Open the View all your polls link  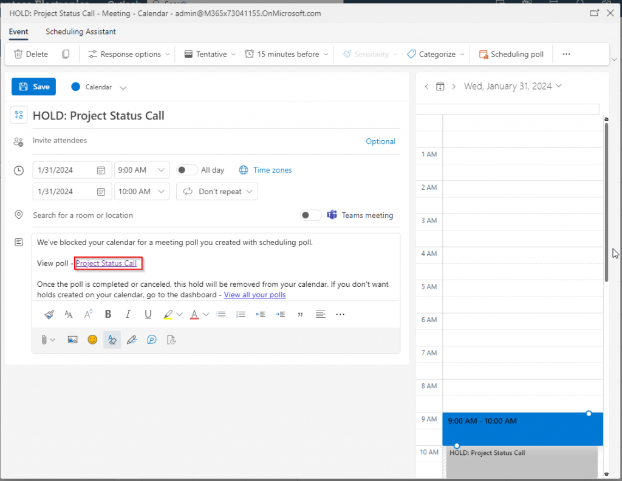[x=255, y=295]
